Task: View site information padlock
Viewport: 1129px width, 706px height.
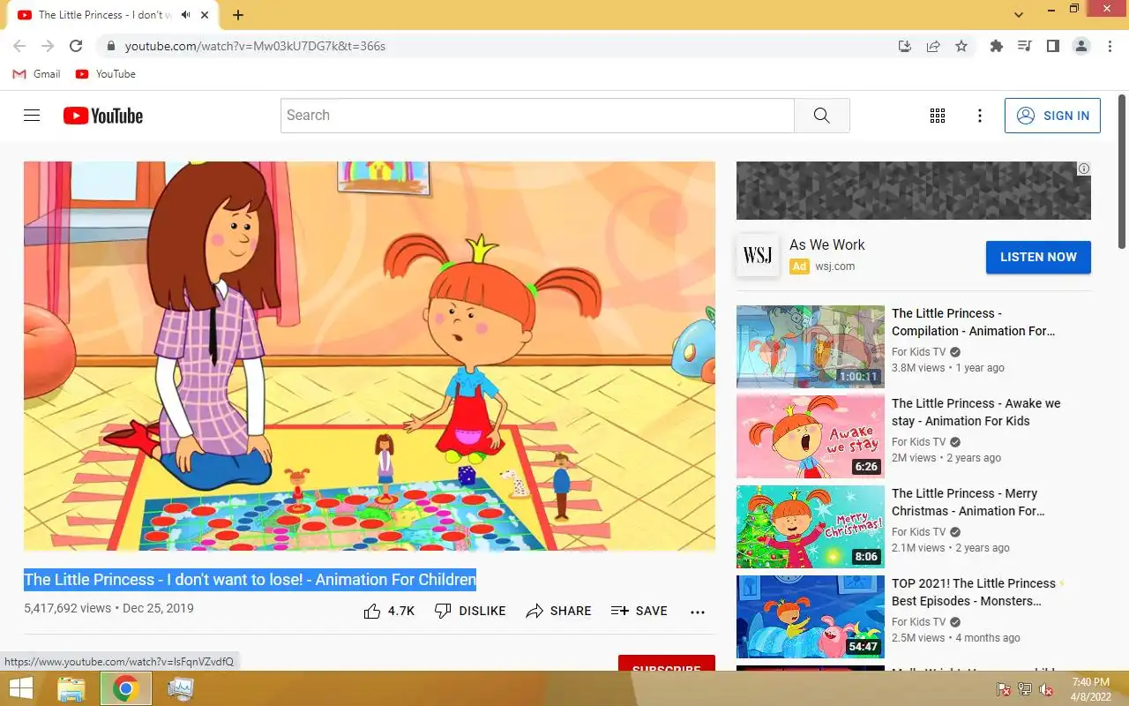Action: click(111, 46)
